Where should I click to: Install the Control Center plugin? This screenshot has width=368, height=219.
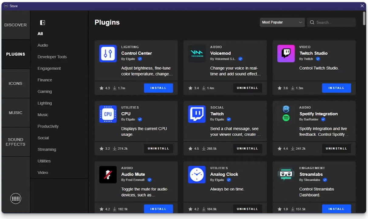click(158, 88)
